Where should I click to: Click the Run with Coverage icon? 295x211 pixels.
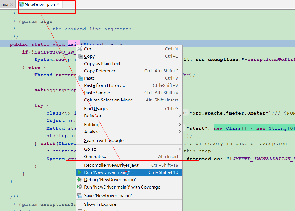click(x=80, y=187)
